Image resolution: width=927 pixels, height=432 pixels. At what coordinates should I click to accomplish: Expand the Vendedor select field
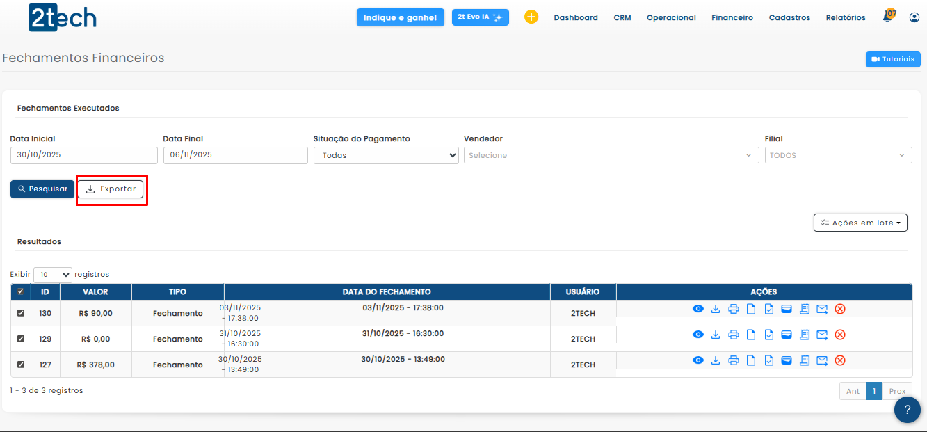611,156
